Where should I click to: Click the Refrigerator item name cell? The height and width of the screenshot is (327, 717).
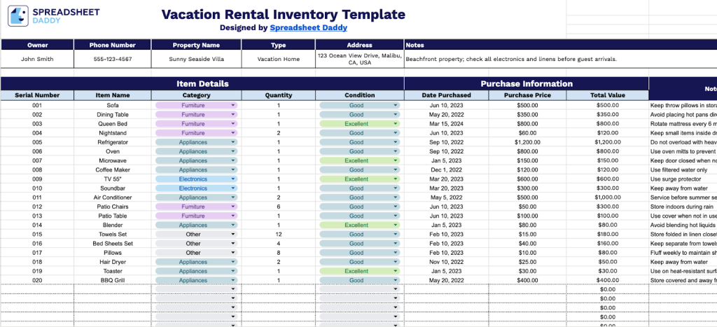click(x=113, y=142)
